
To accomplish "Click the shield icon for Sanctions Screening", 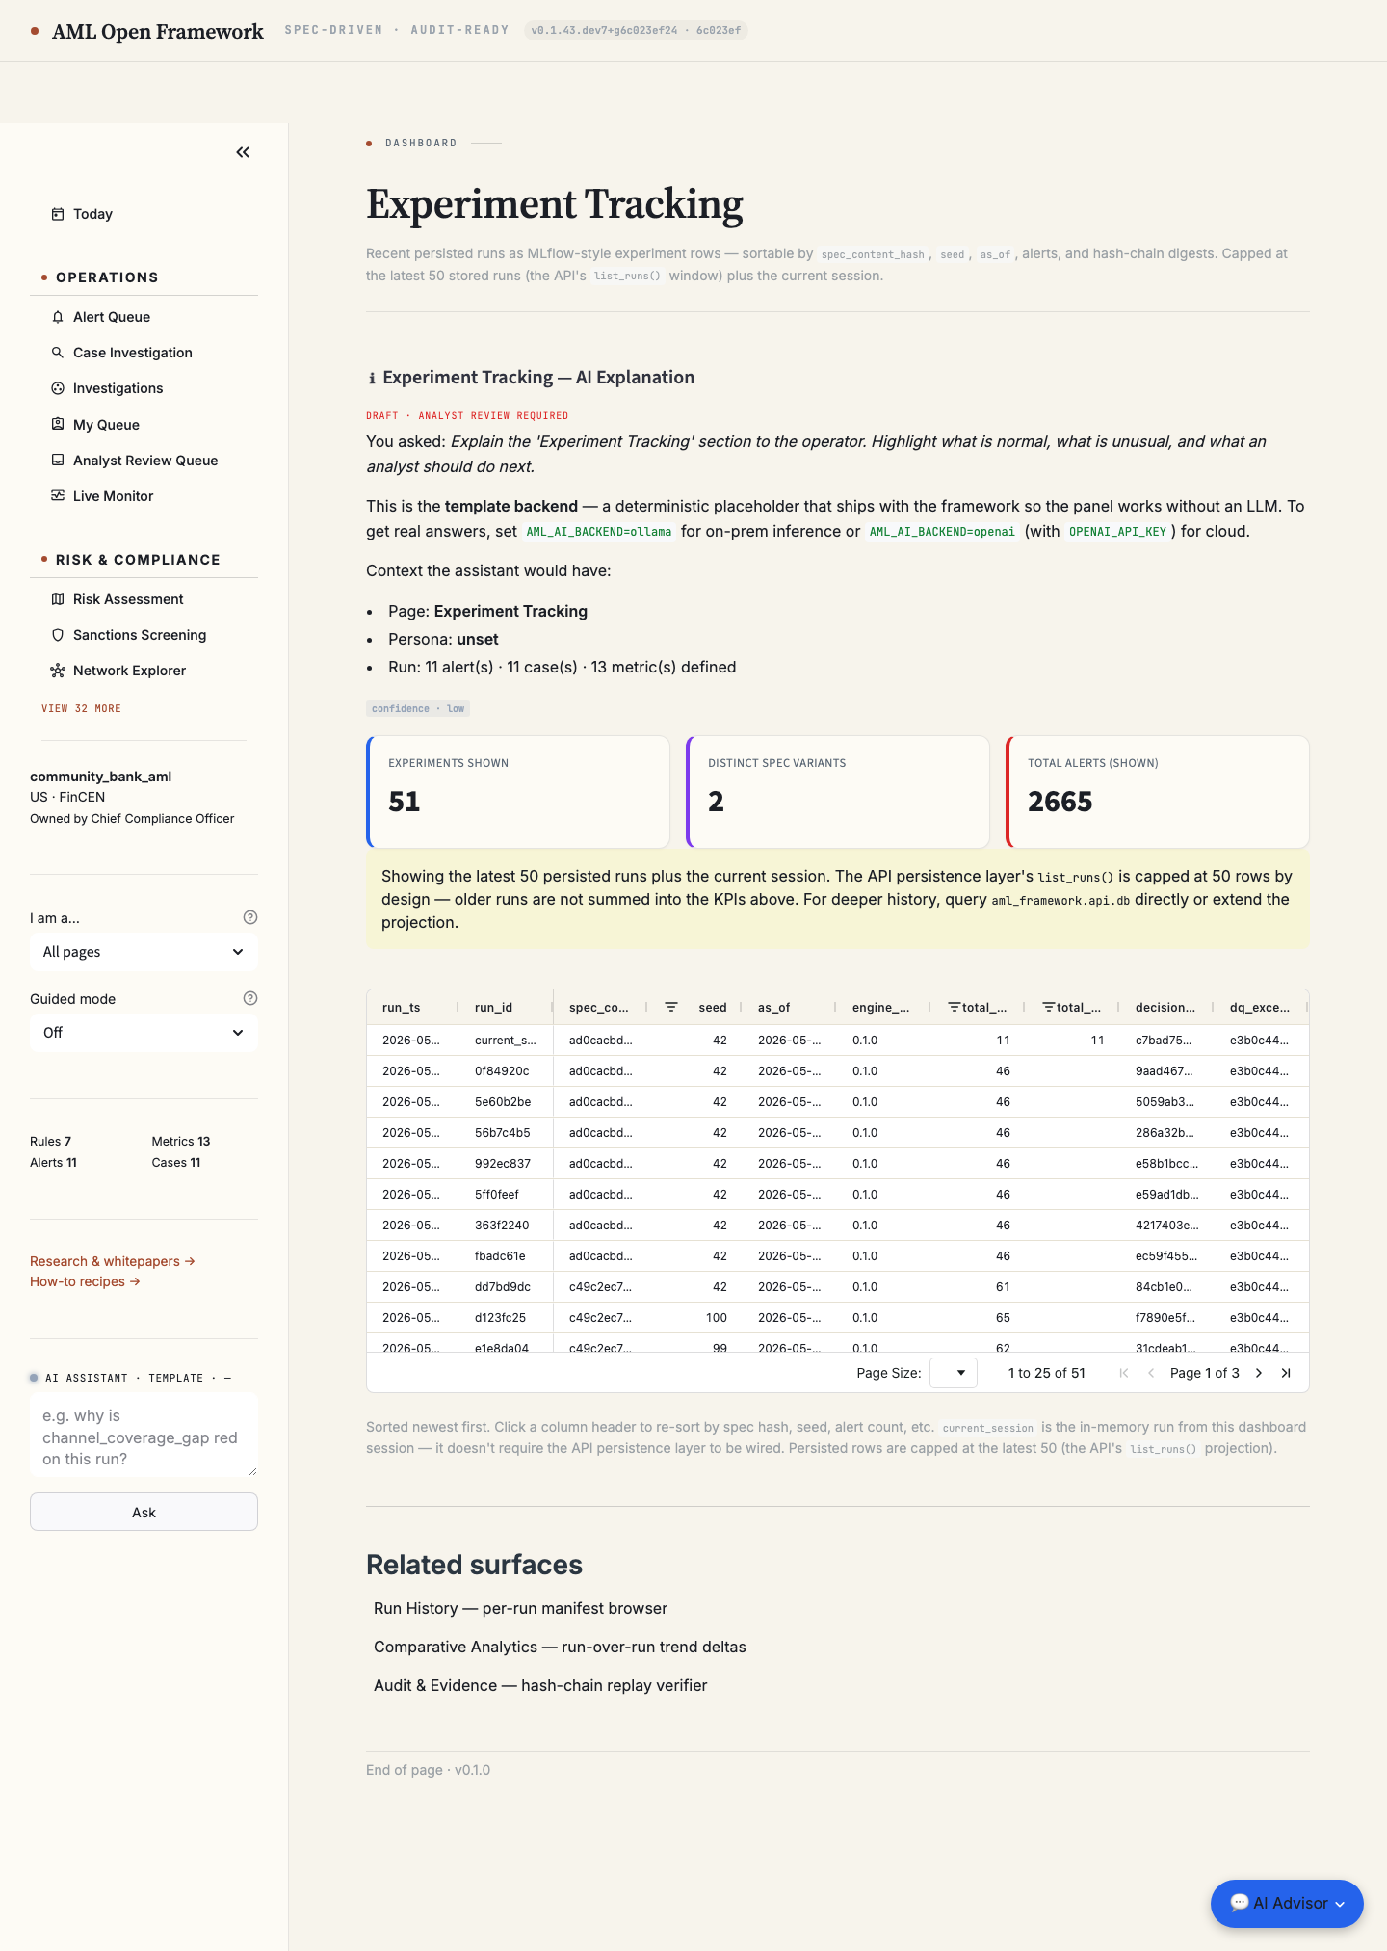I will 58,635.
